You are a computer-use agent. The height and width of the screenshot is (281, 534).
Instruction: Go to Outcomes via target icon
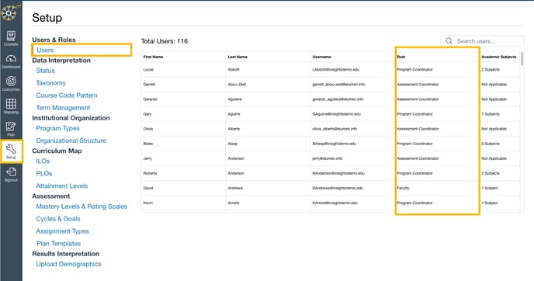[11, 84]
